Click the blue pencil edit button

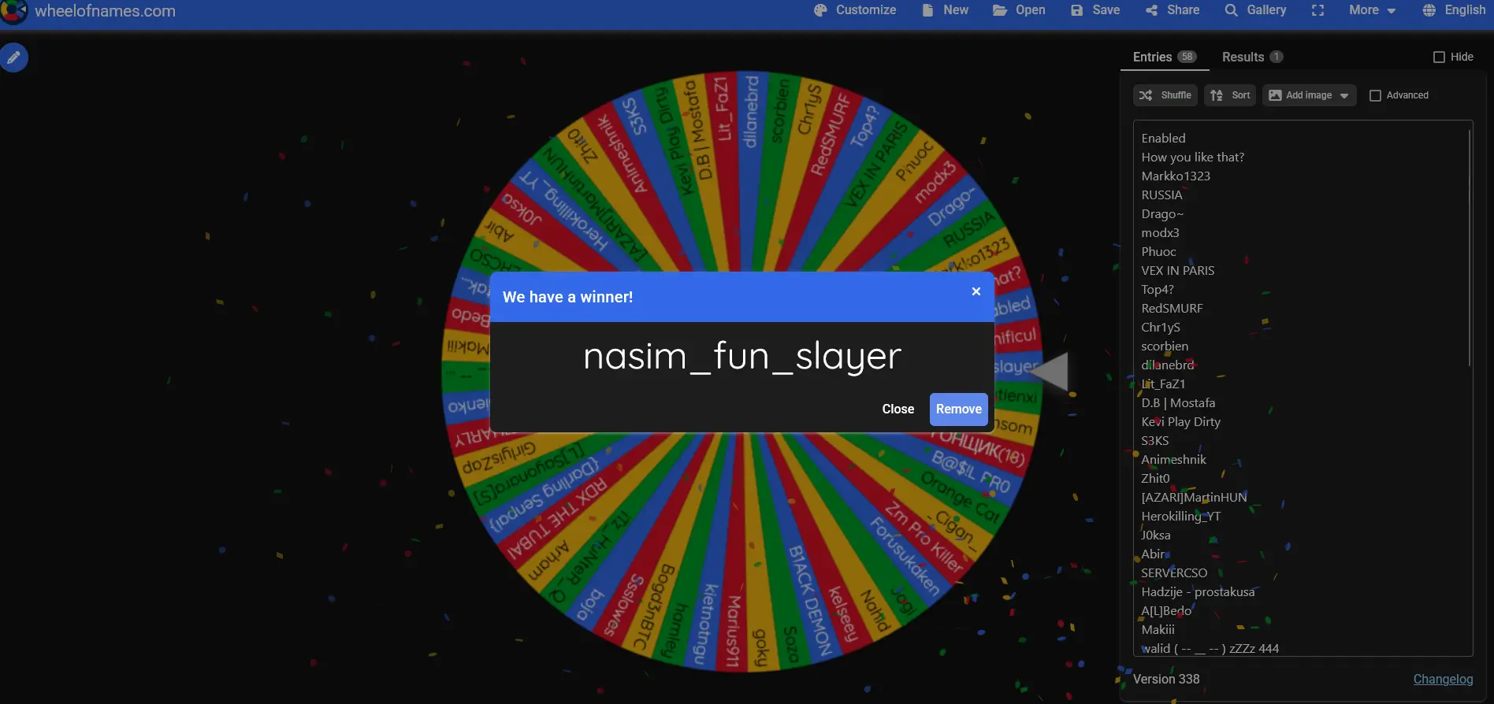coord(13,57)
